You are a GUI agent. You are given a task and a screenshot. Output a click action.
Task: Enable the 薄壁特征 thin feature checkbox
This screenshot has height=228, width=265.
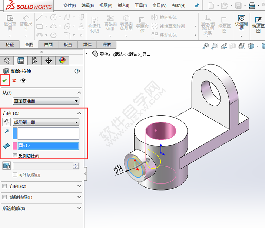coord(4,197)
